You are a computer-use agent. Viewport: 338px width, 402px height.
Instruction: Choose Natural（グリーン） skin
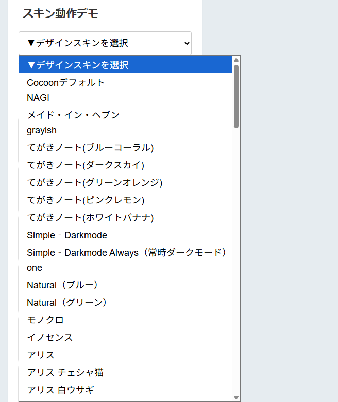[67, 302]
